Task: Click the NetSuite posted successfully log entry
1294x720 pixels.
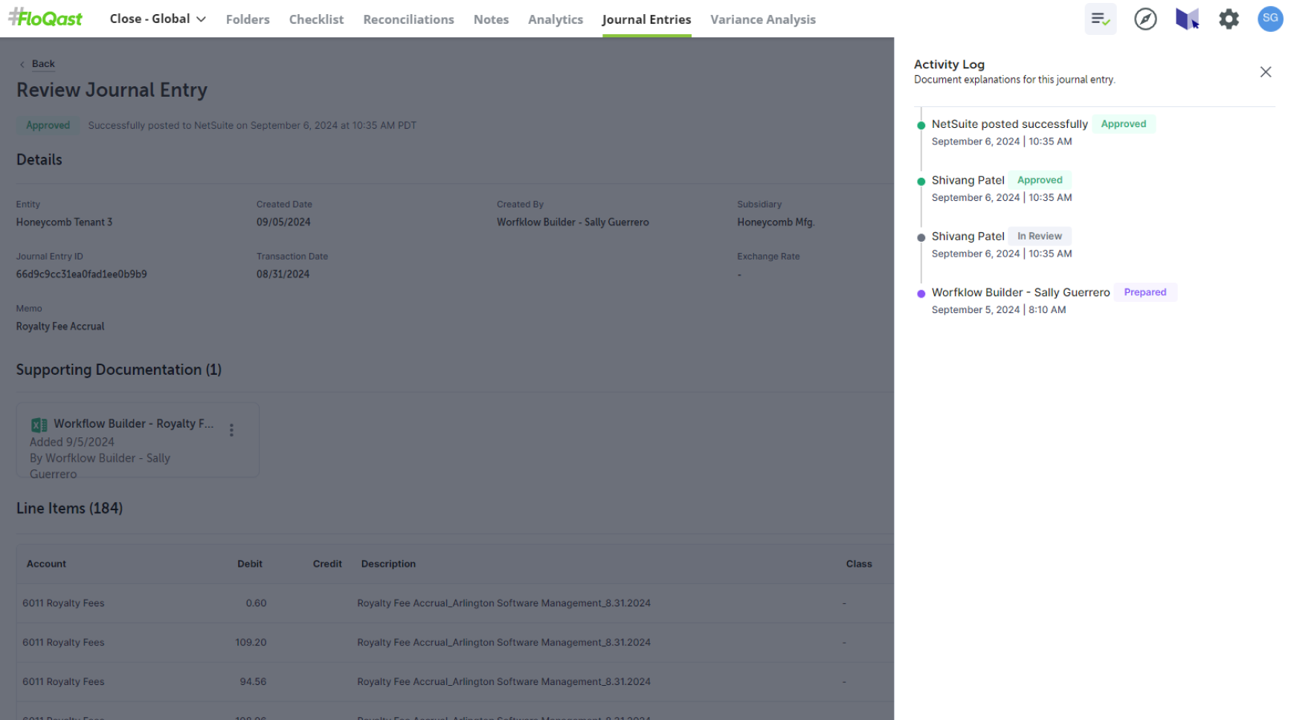Action: coord(1009,124)
